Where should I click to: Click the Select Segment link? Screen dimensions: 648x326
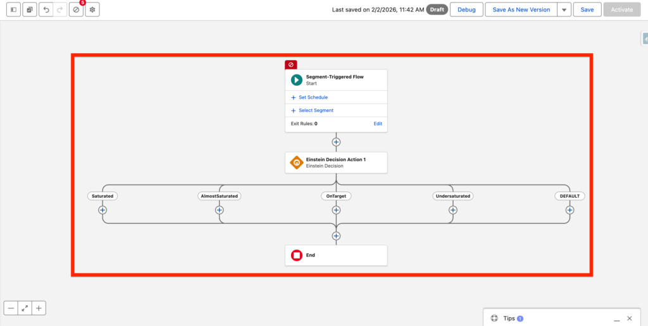click(x=316, y=111)
